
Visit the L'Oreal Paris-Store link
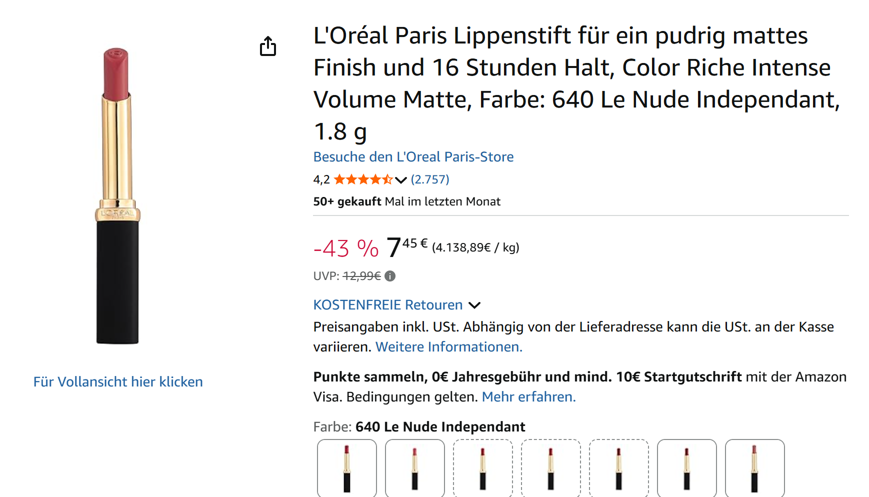[413, 157]
